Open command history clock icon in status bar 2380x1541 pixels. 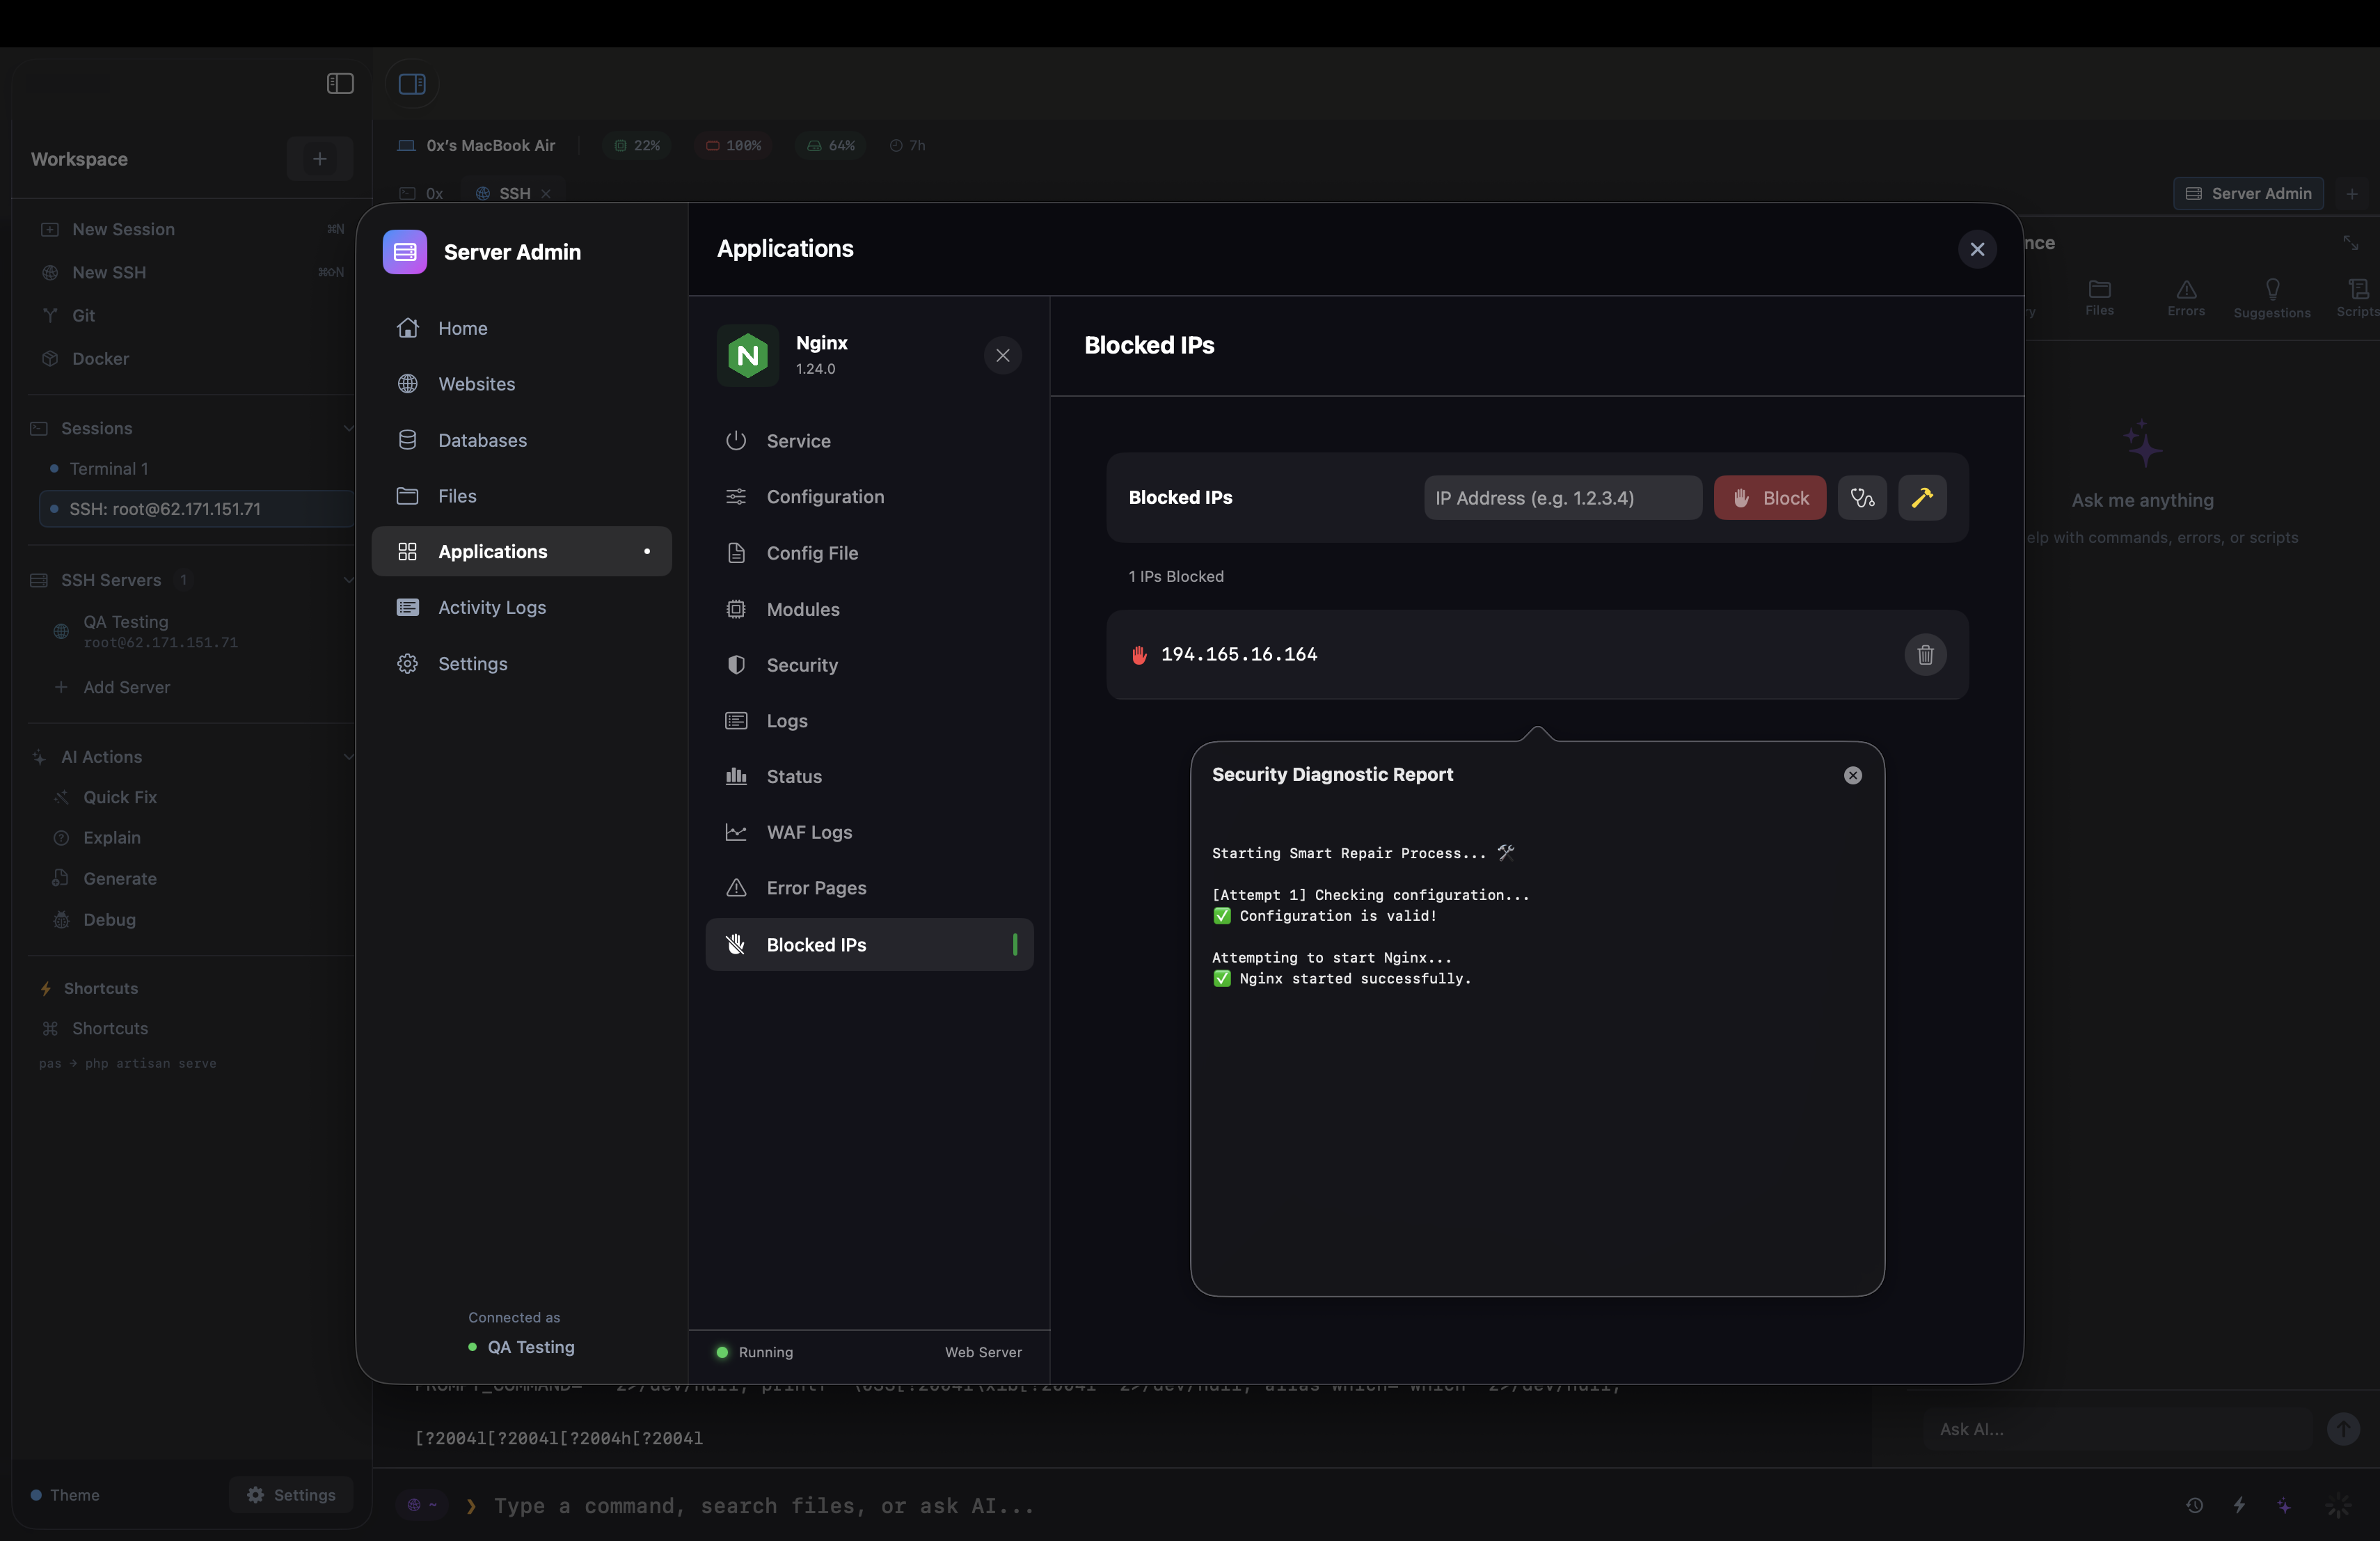[x=2194, y=1506]
